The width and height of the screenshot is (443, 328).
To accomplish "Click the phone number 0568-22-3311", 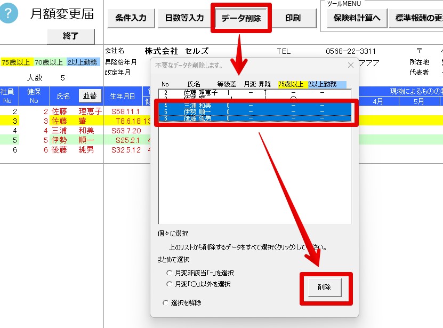I will coord(351,51).
